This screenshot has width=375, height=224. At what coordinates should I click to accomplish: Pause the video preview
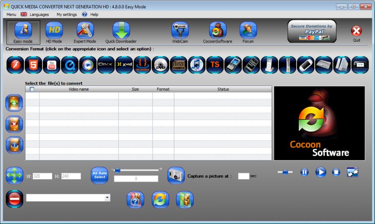click(304, 172)
